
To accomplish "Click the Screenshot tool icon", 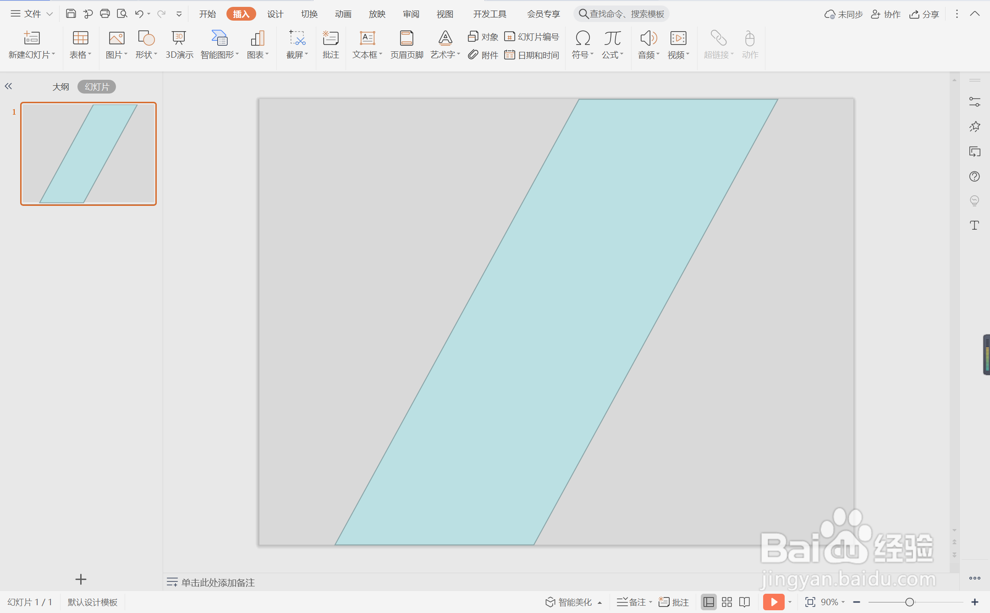I will (297, 38).
